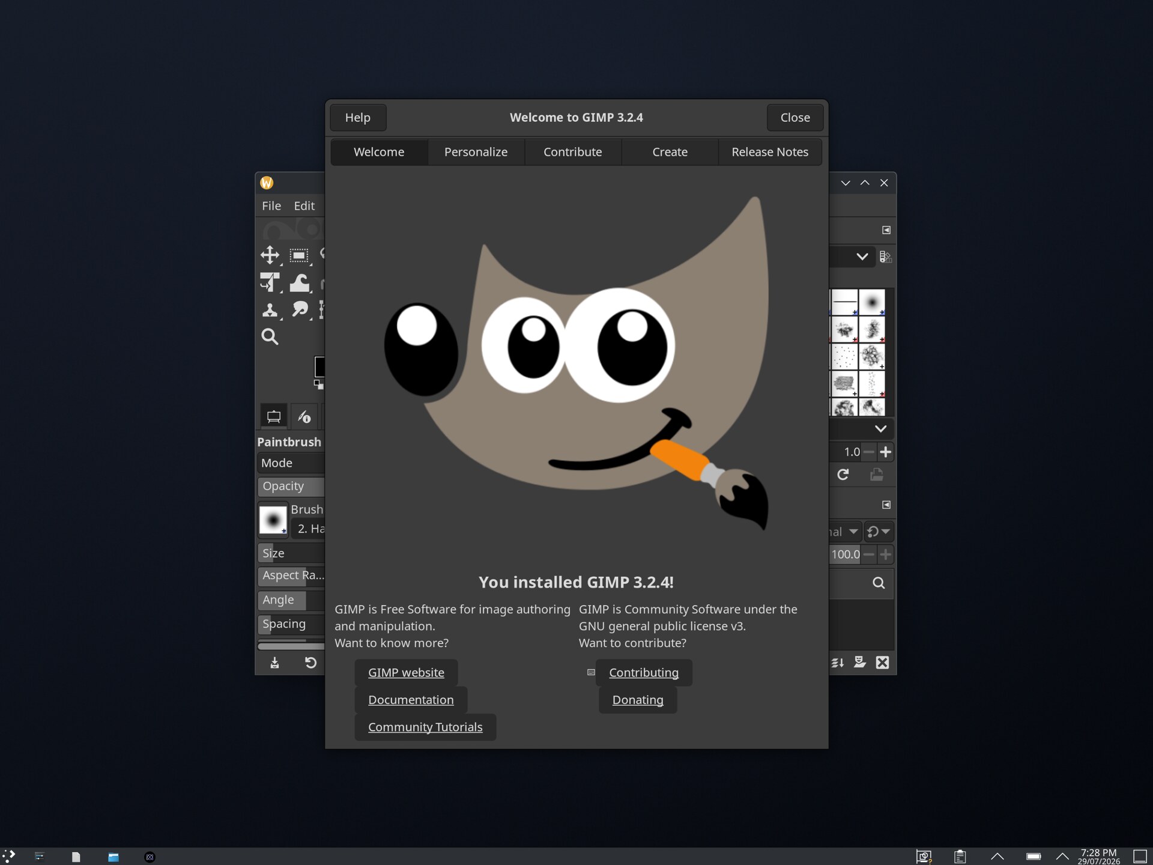This screenshot has height=865, width=1153.
Task: Select the Warp Transform tool in toolbox
Action: 300,282
